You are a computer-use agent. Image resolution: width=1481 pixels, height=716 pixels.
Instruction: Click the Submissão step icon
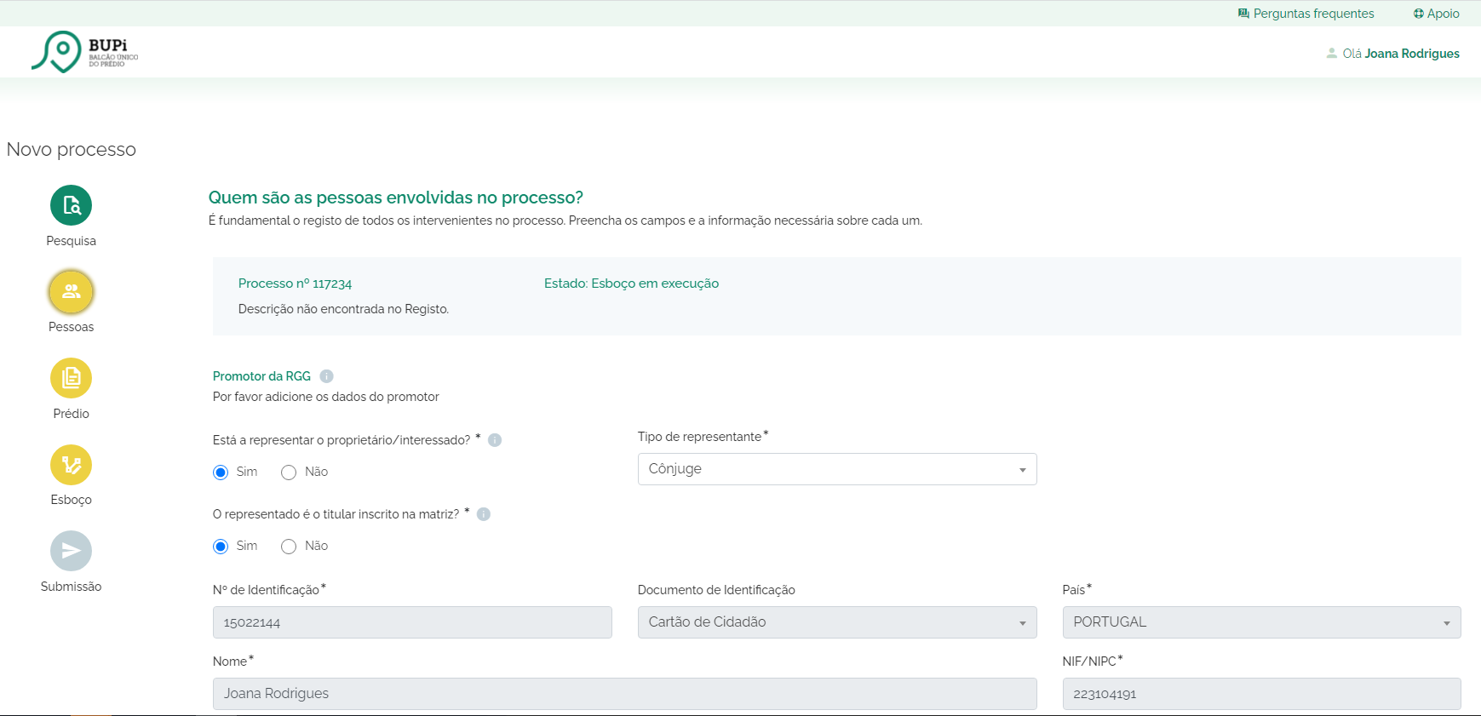click(71, 551)
